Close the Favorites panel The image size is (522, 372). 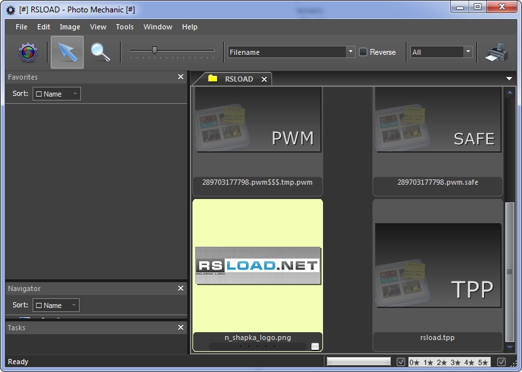tap(181, 77)
